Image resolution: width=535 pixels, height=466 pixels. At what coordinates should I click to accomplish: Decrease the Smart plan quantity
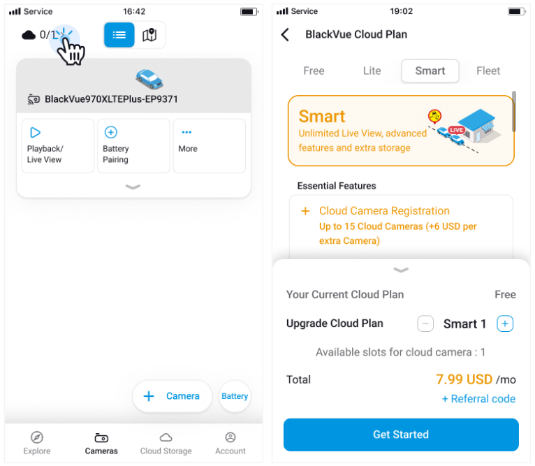click(x=425, y=323)
